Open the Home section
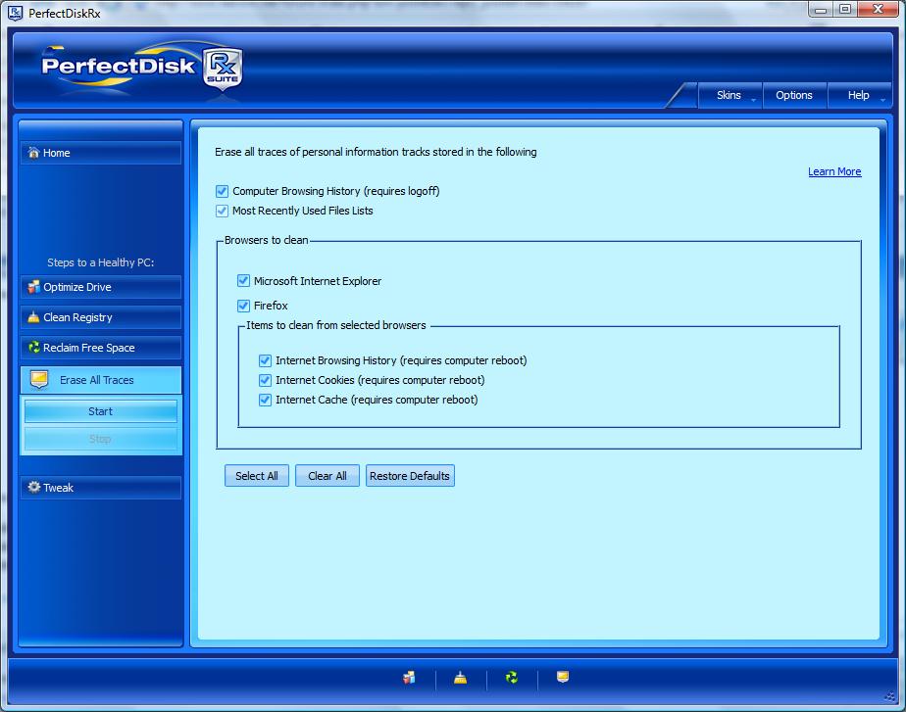 point(100,153)
